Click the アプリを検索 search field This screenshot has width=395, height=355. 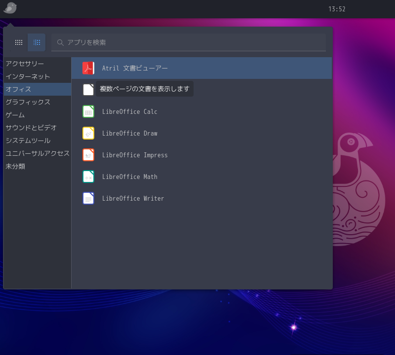(x=189, y=42)
